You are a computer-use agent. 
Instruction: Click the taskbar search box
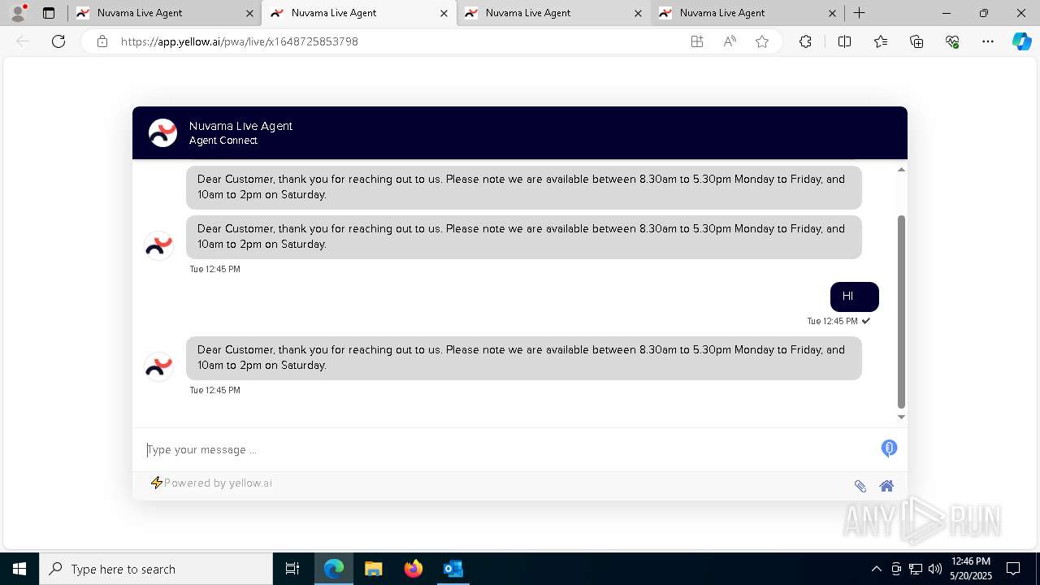(x=156, y=569)
